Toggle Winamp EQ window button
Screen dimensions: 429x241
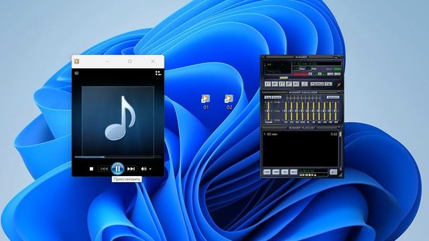[x=330, y=74]
